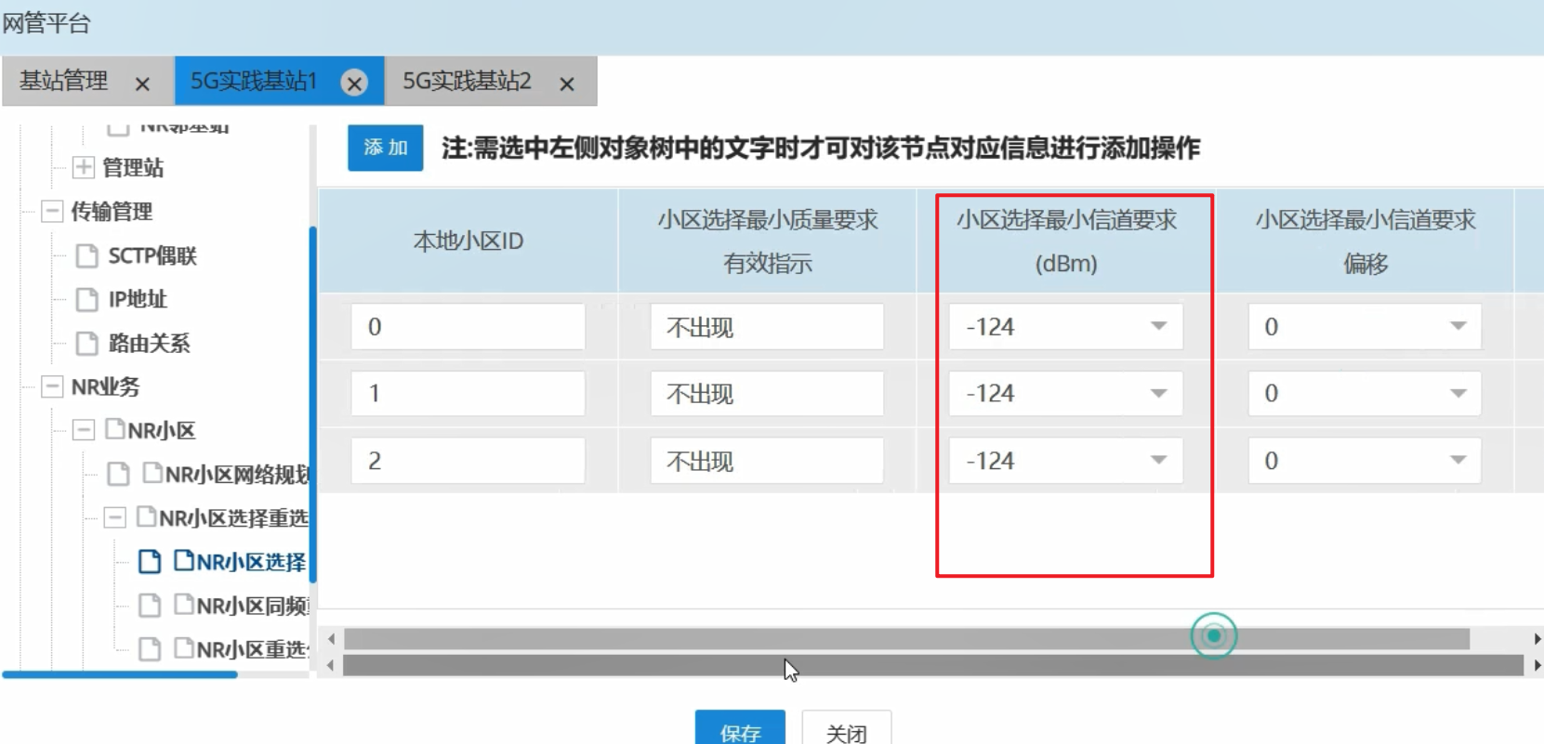Close the 基站管理 tab
Viewport: 1544px width, 744px height.
pos(142,85)
